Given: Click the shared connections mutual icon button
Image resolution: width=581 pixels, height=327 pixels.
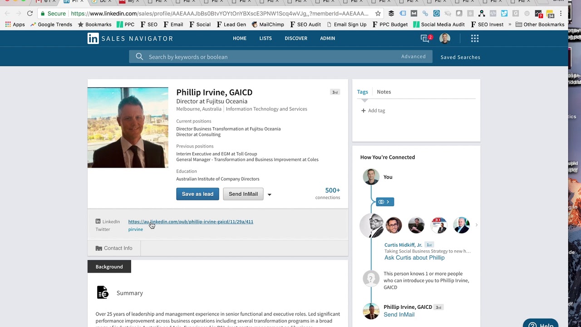Looking at the screenshot, I should [x=385, y=202].
